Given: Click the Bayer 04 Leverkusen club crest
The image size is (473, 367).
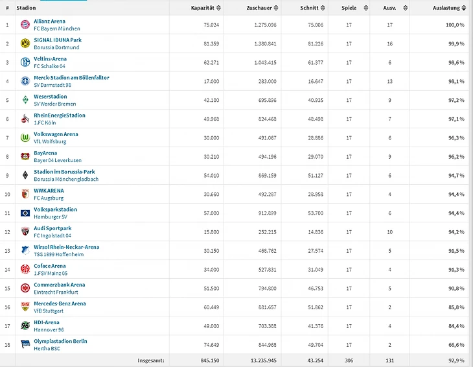Looking at the screenshot, I should [x=25, y=156].
